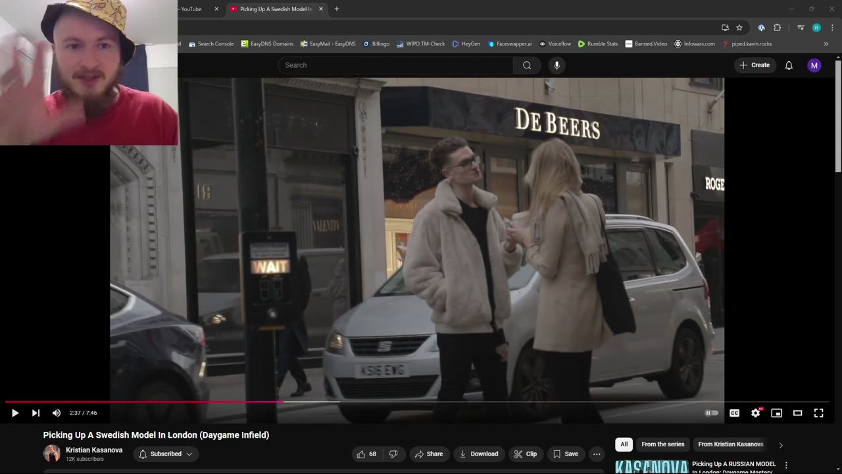Click the webcam overlay in corner
The image size is (842, 474).
89,72
